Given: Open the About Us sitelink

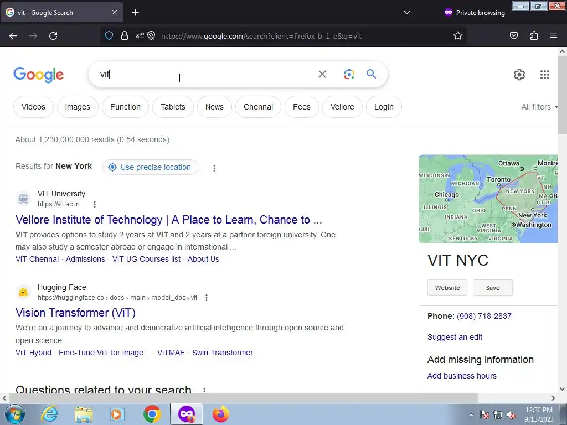Looking at the screenshot, I should 203,259.
